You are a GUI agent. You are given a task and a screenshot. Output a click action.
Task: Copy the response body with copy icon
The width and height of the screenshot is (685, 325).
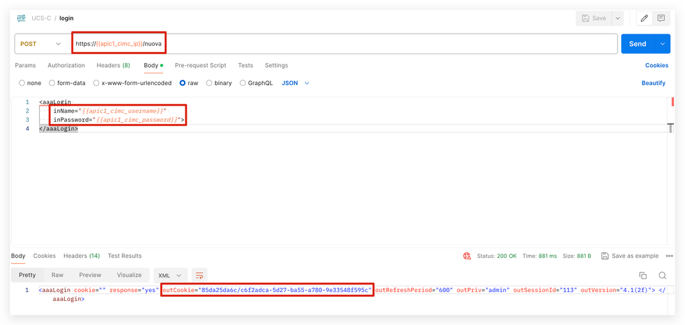point(642,275)
